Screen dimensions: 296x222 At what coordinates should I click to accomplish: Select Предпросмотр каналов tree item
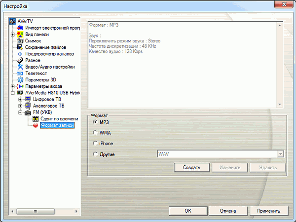[x=49, y=54]
